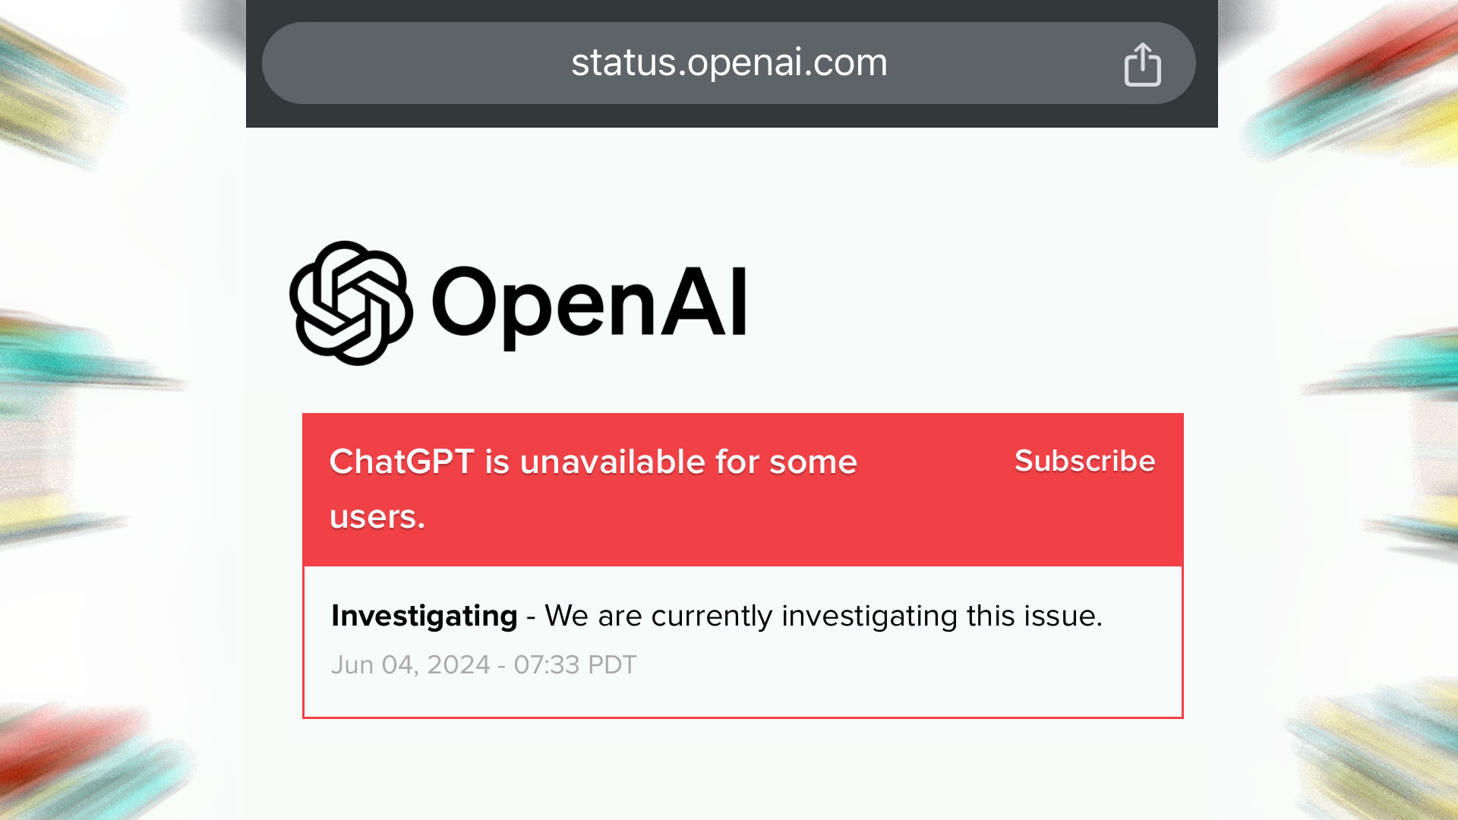The width and height of the screenshot is (1458, 820).
Task: Tap the share icon in address bar
Action: pyautogui.click(x=1142, y=65)
